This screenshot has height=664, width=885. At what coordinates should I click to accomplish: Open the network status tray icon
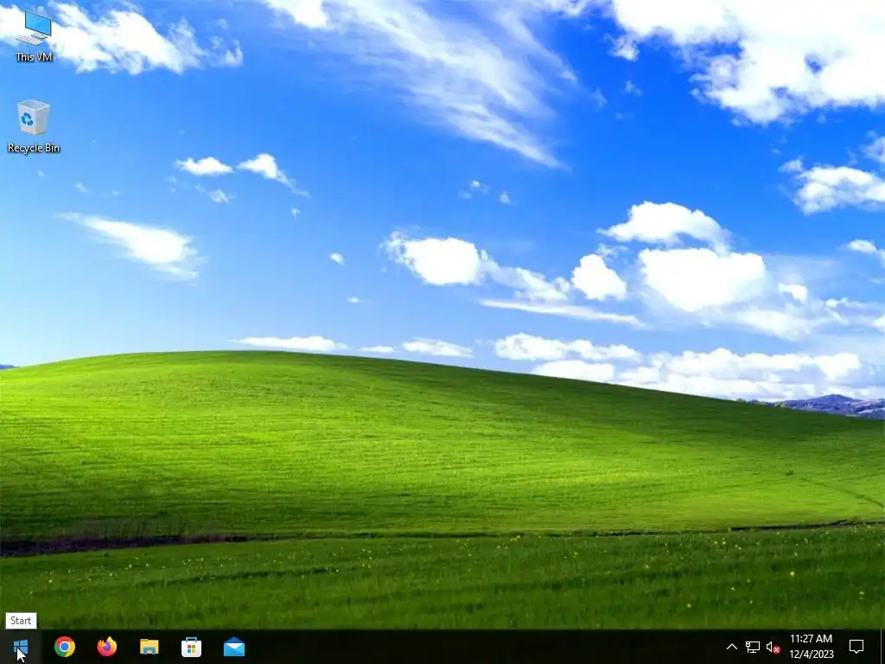click(753, 647)
